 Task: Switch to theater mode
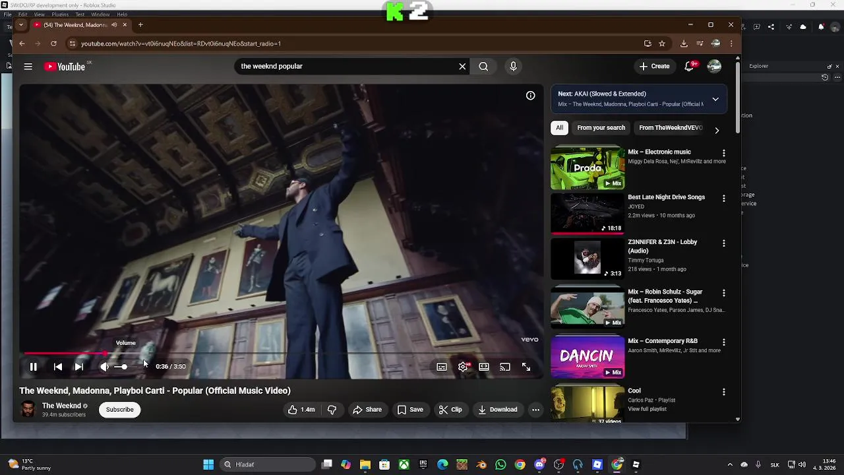pos(484,367)
